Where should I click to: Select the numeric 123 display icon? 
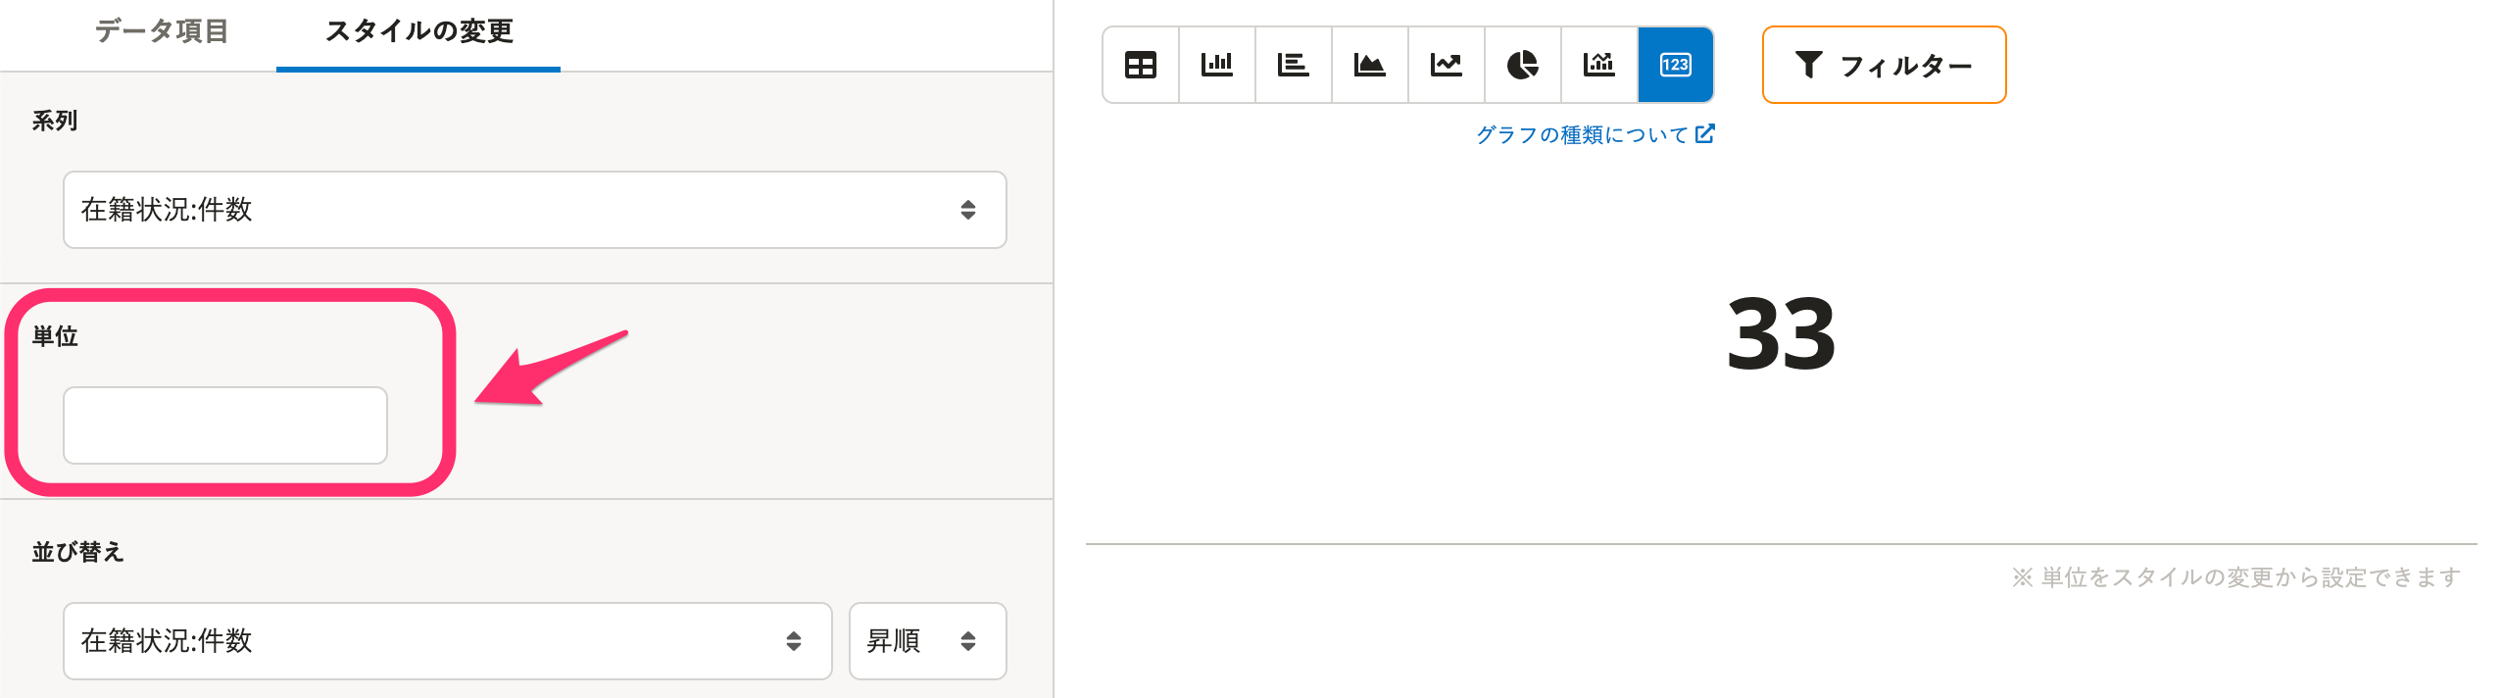coord(1676,65)
